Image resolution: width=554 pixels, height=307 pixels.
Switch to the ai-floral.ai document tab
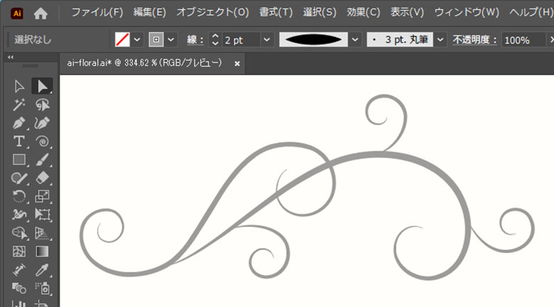[x=143, y=63]
